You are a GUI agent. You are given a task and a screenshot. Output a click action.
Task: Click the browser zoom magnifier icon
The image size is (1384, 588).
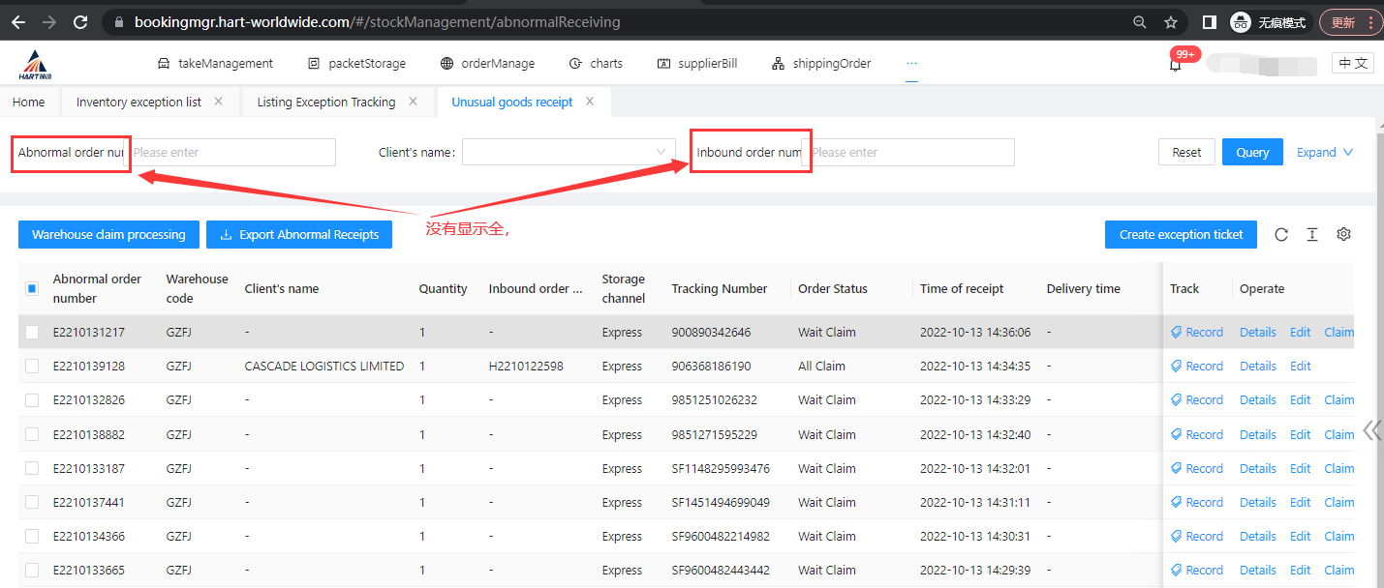[1140, 21]
